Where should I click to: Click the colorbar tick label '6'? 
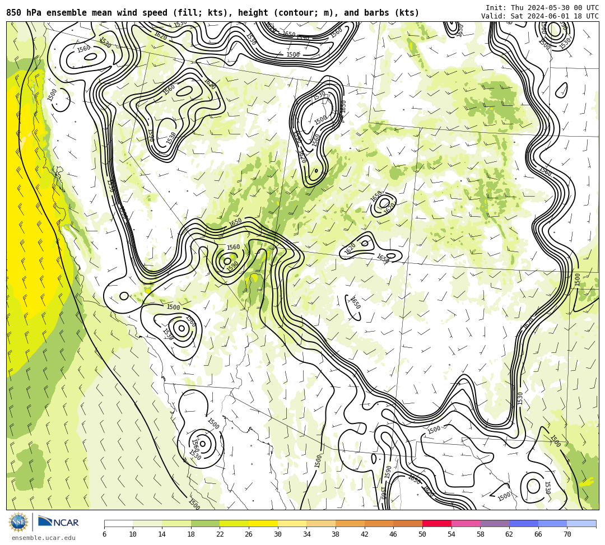coord(104,534)
